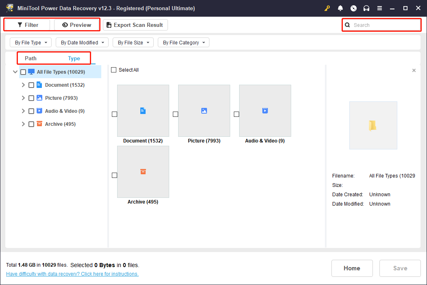Click the Export Scan Result icon

pyautogui.click(x=109, y=25)
